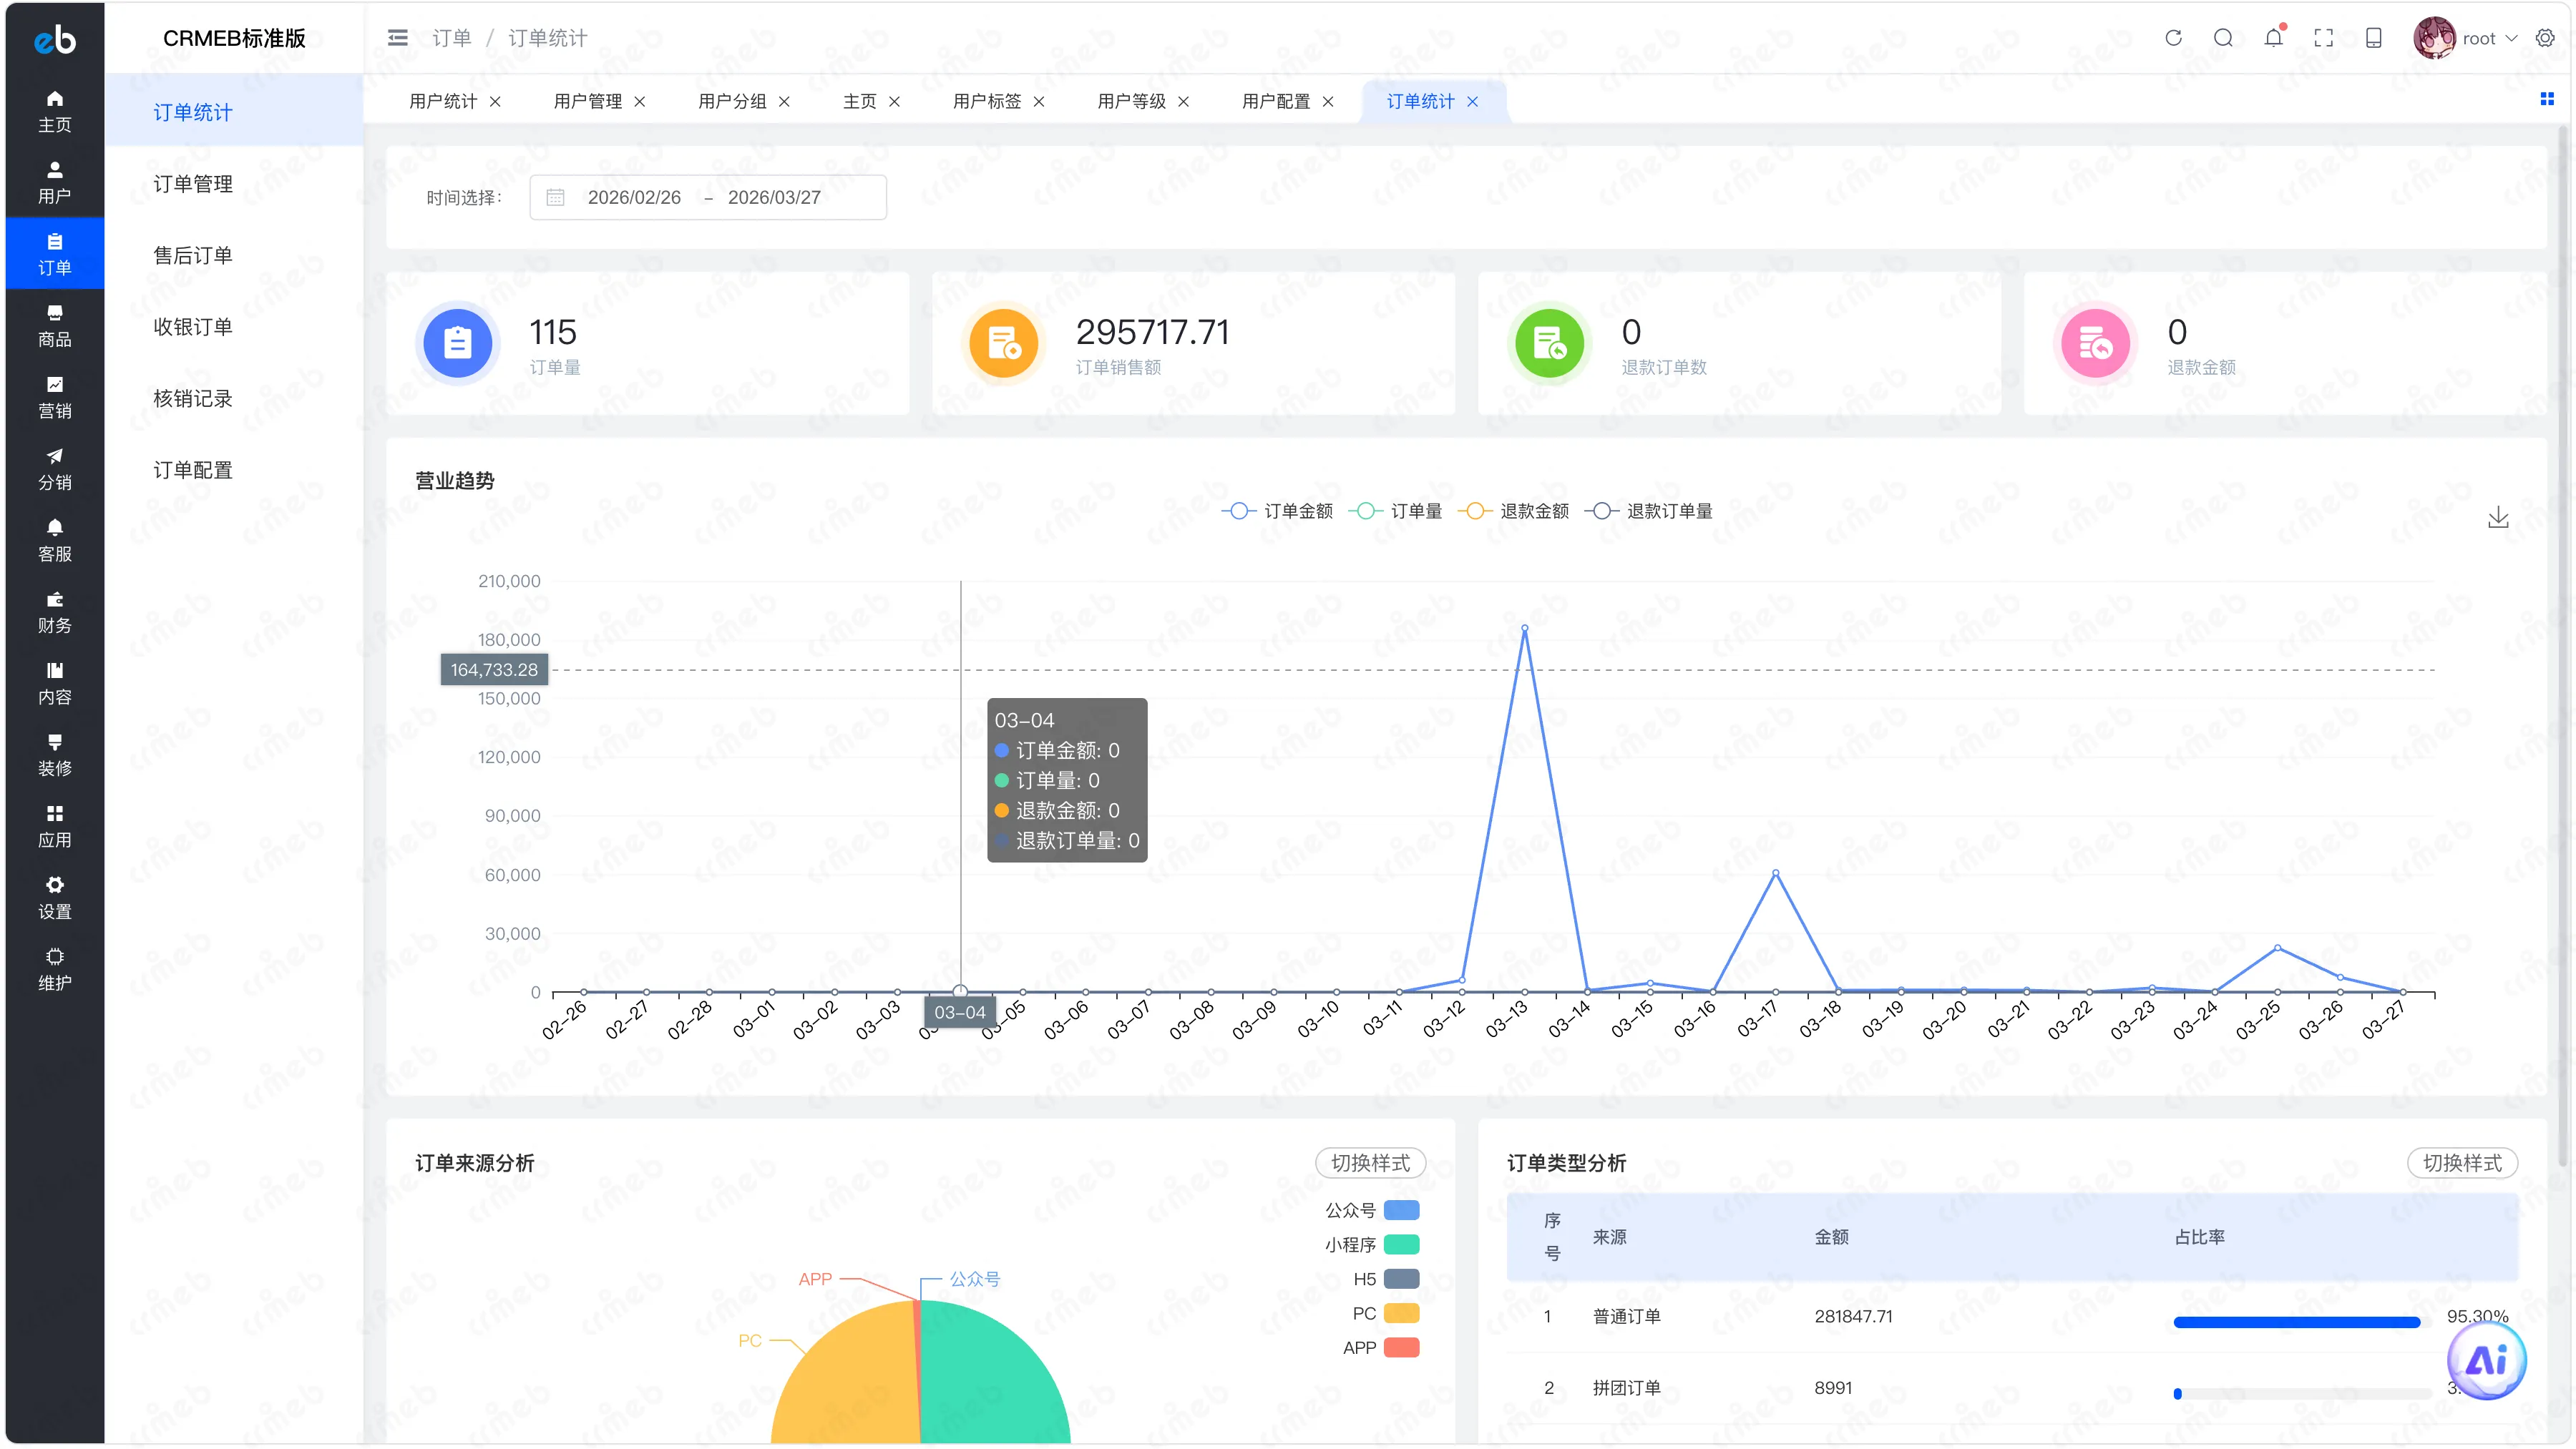
Task: Expand the root user dropdown
Action: pyautogui.click(x=2489, y=38)
